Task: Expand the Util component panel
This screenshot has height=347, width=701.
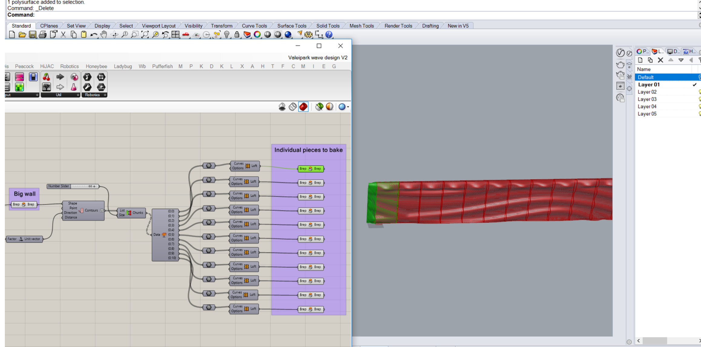Action: tap(77, 95)
